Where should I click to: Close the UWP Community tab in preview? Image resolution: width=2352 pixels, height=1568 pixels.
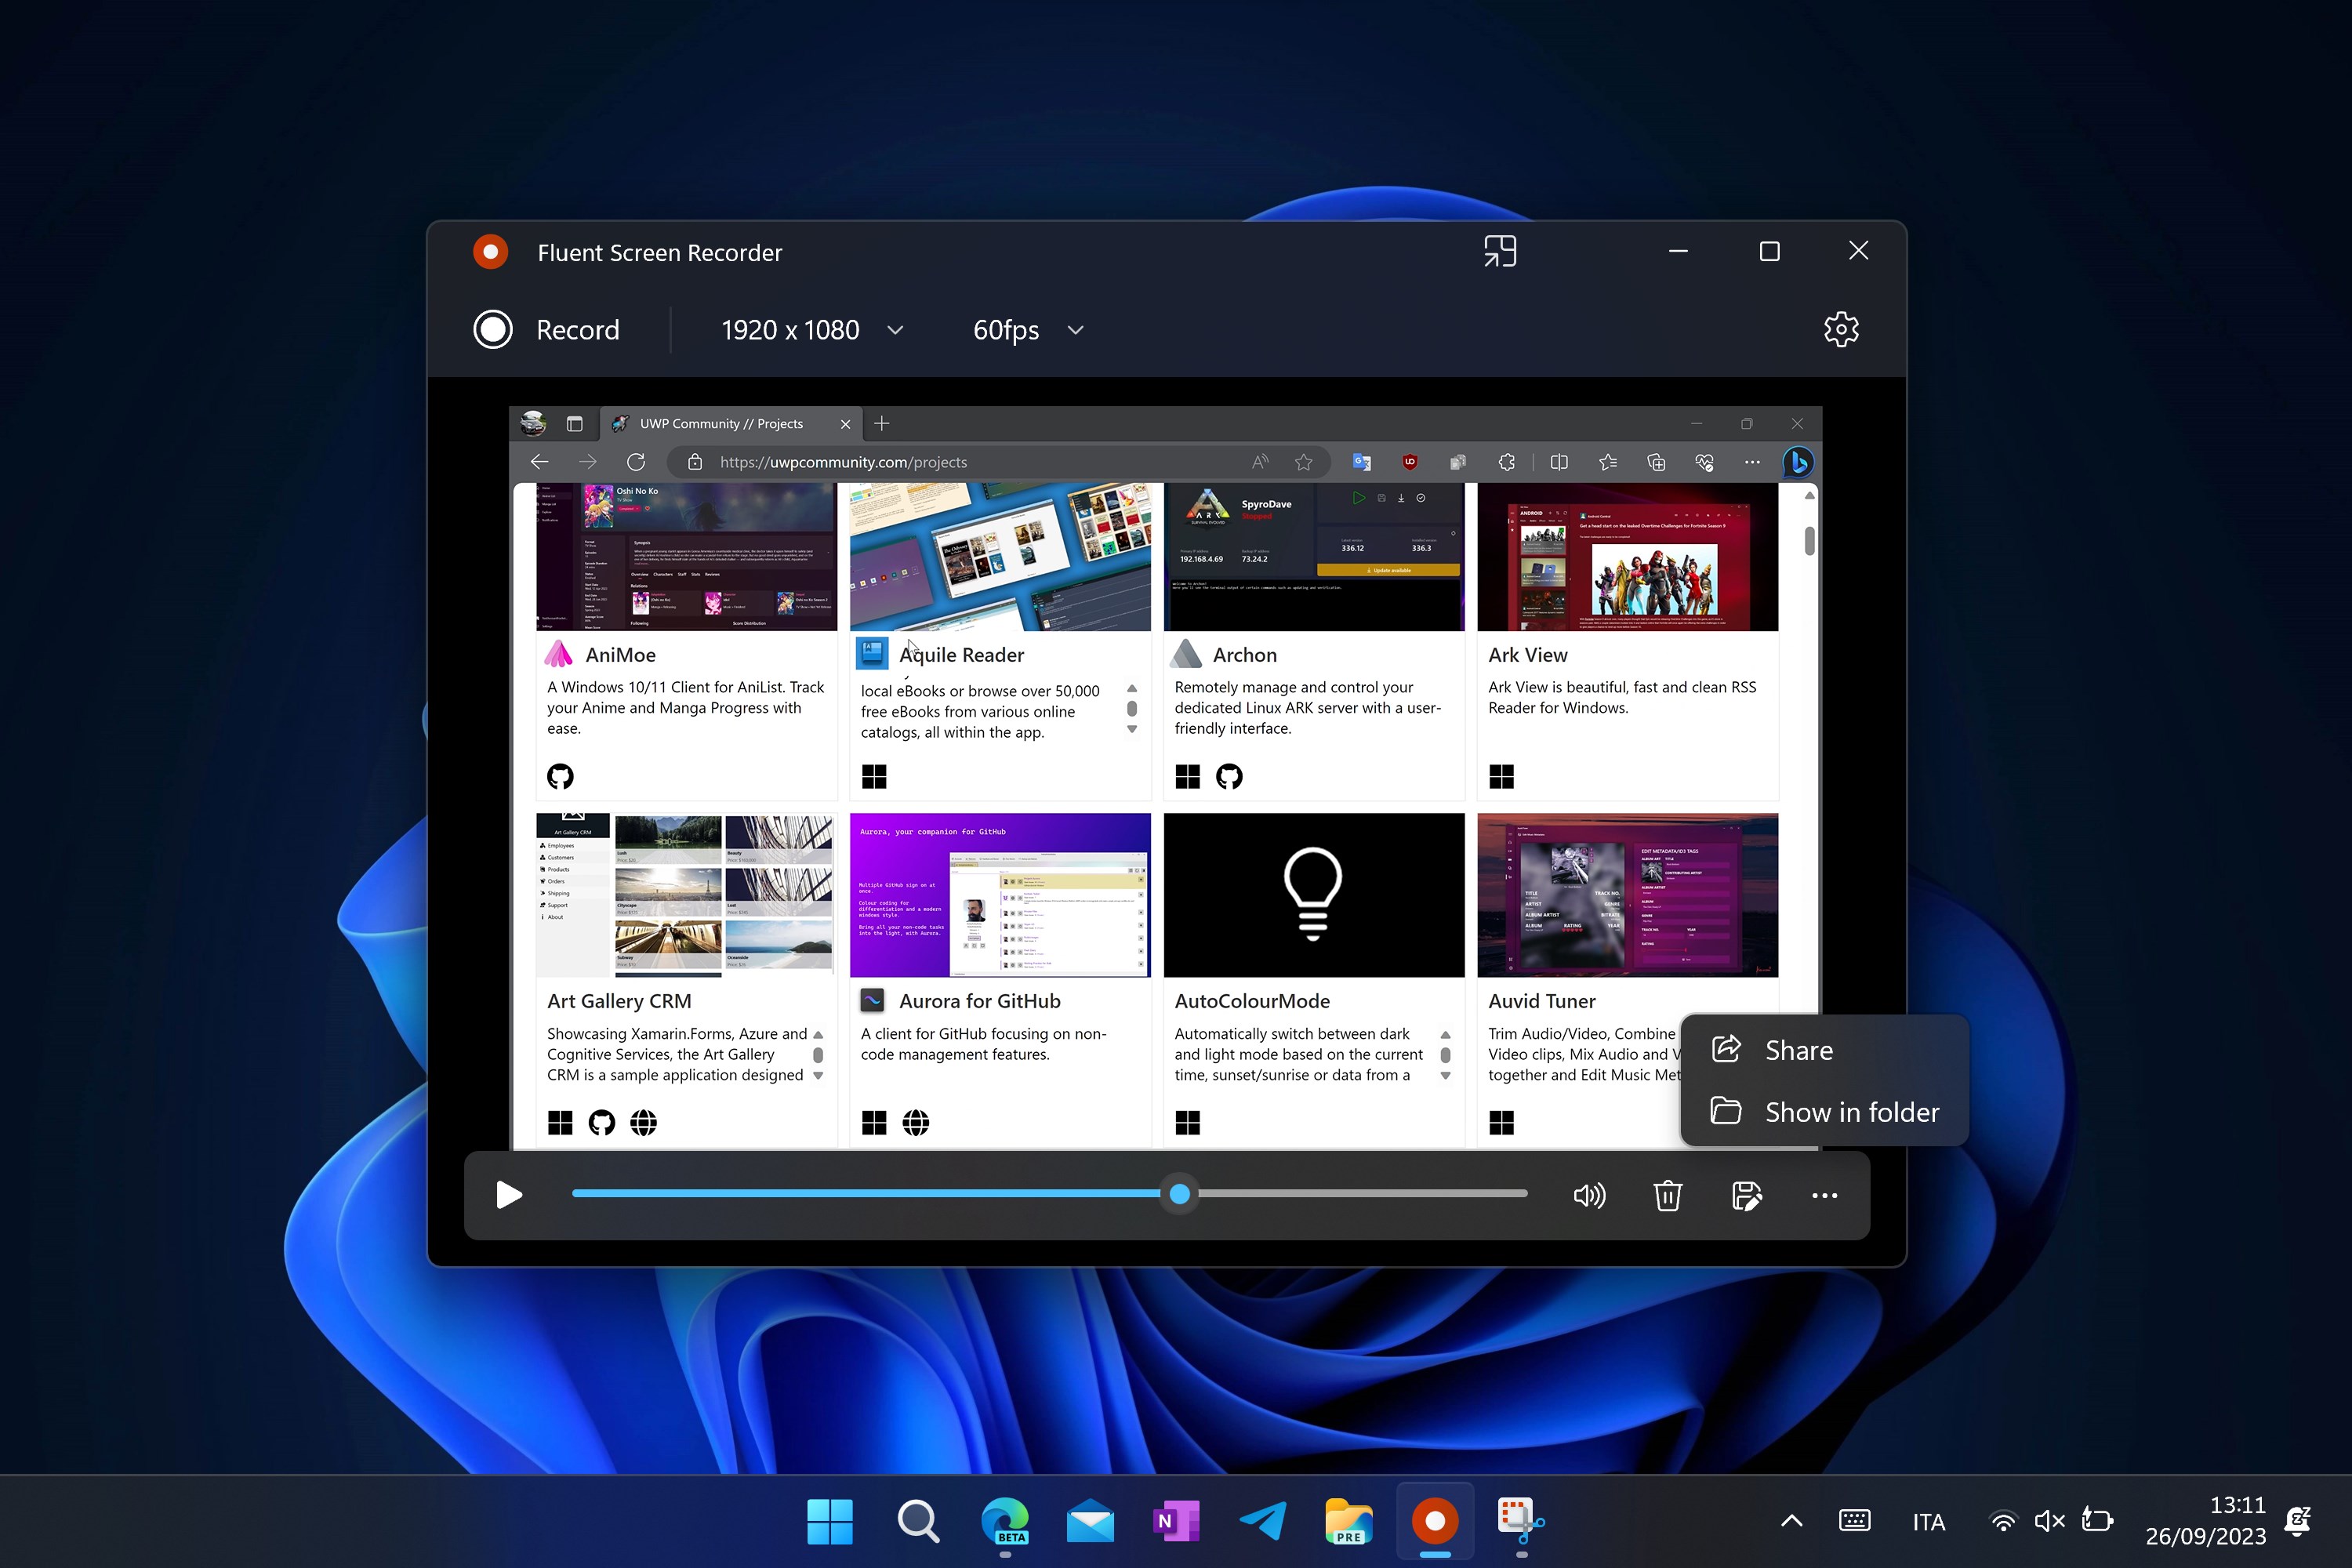click(x=845, y=424)
